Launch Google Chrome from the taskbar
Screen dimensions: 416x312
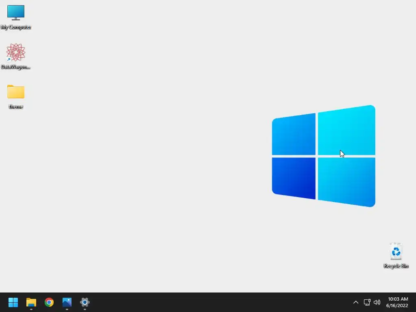[49, 302]
